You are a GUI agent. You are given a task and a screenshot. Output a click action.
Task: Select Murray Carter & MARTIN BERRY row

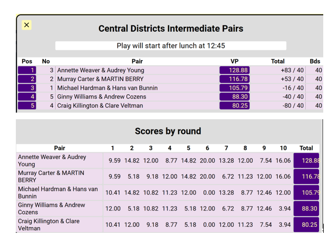pyautogui.click(x=100, y=79)
